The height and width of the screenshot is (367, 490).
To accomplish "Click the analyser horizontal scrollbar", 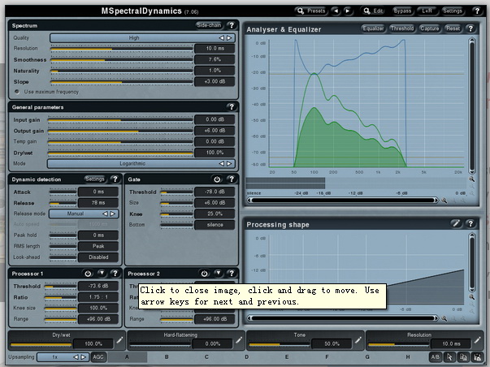I will point(343,201).
